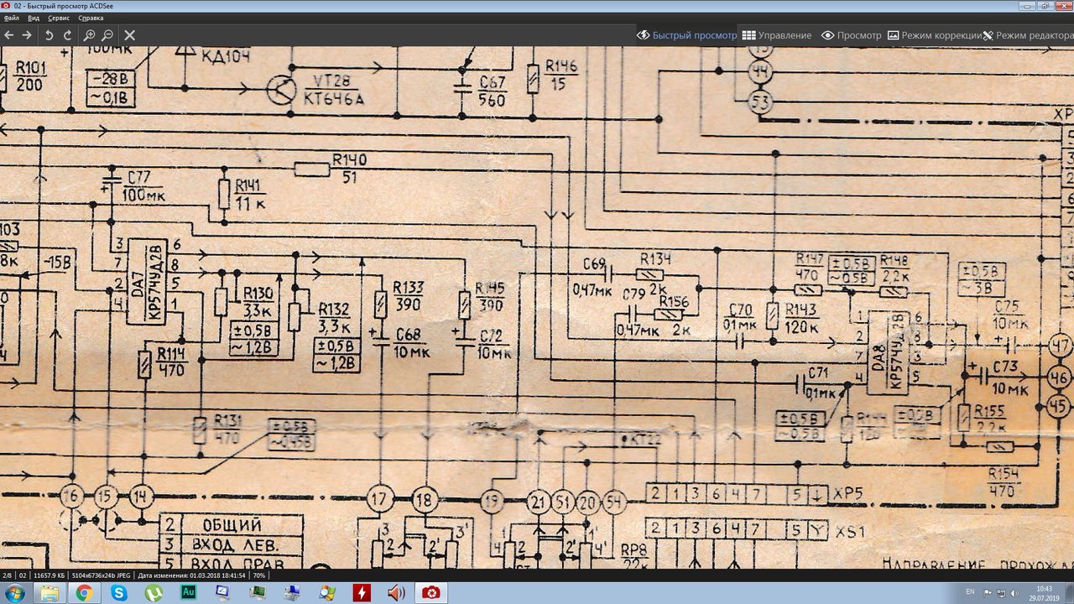Open Windows Explorer from the taskbar
Screen dimensions: 1074x604
pos(50,592)
